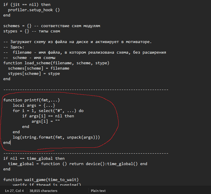The width and height of the screenshot is (211, 194).
Task: Click the 'args[i] = ""' assignment line
Action: (46, 121)
